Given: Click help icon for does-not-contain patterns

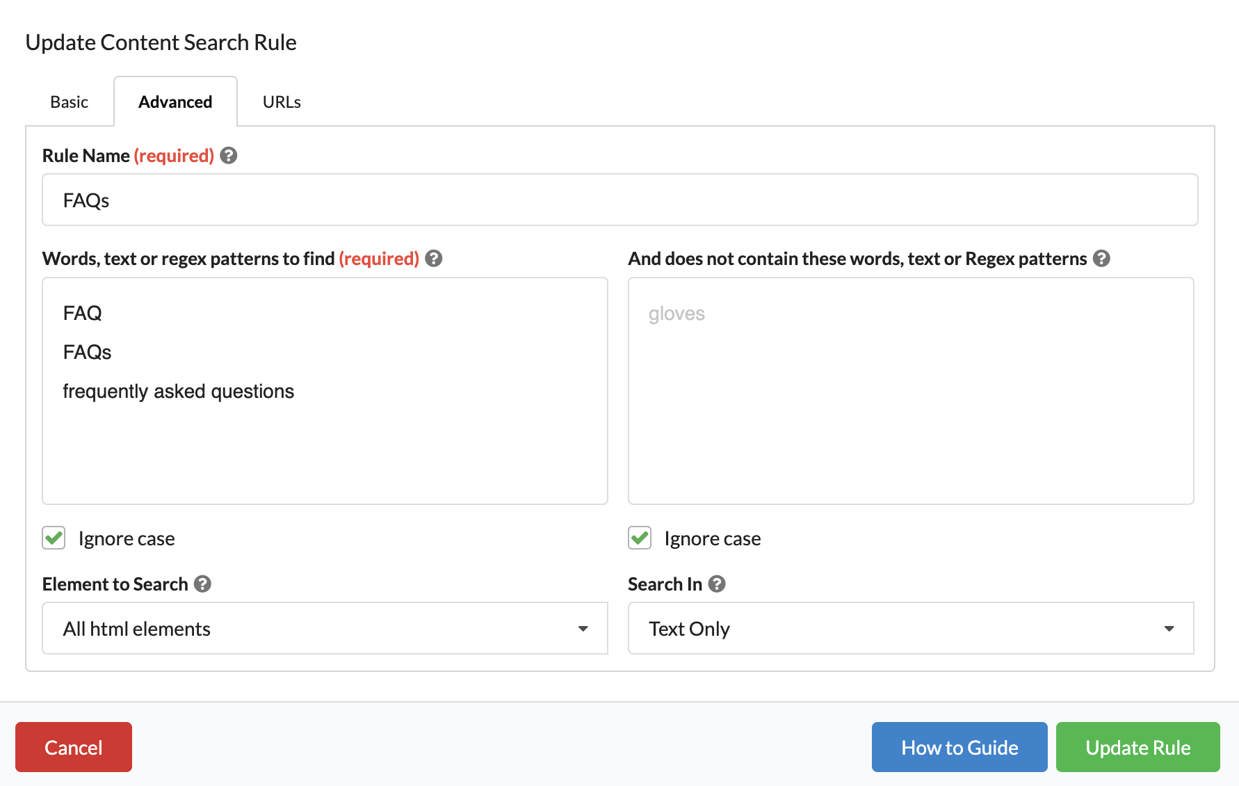Looking at the screenshot, I should (1101, 259).
